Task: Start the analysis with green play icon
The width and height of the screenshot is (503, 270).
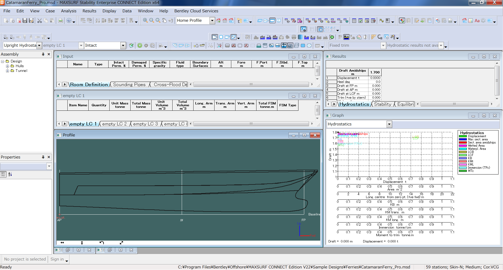Action: [x=140, y=45]
